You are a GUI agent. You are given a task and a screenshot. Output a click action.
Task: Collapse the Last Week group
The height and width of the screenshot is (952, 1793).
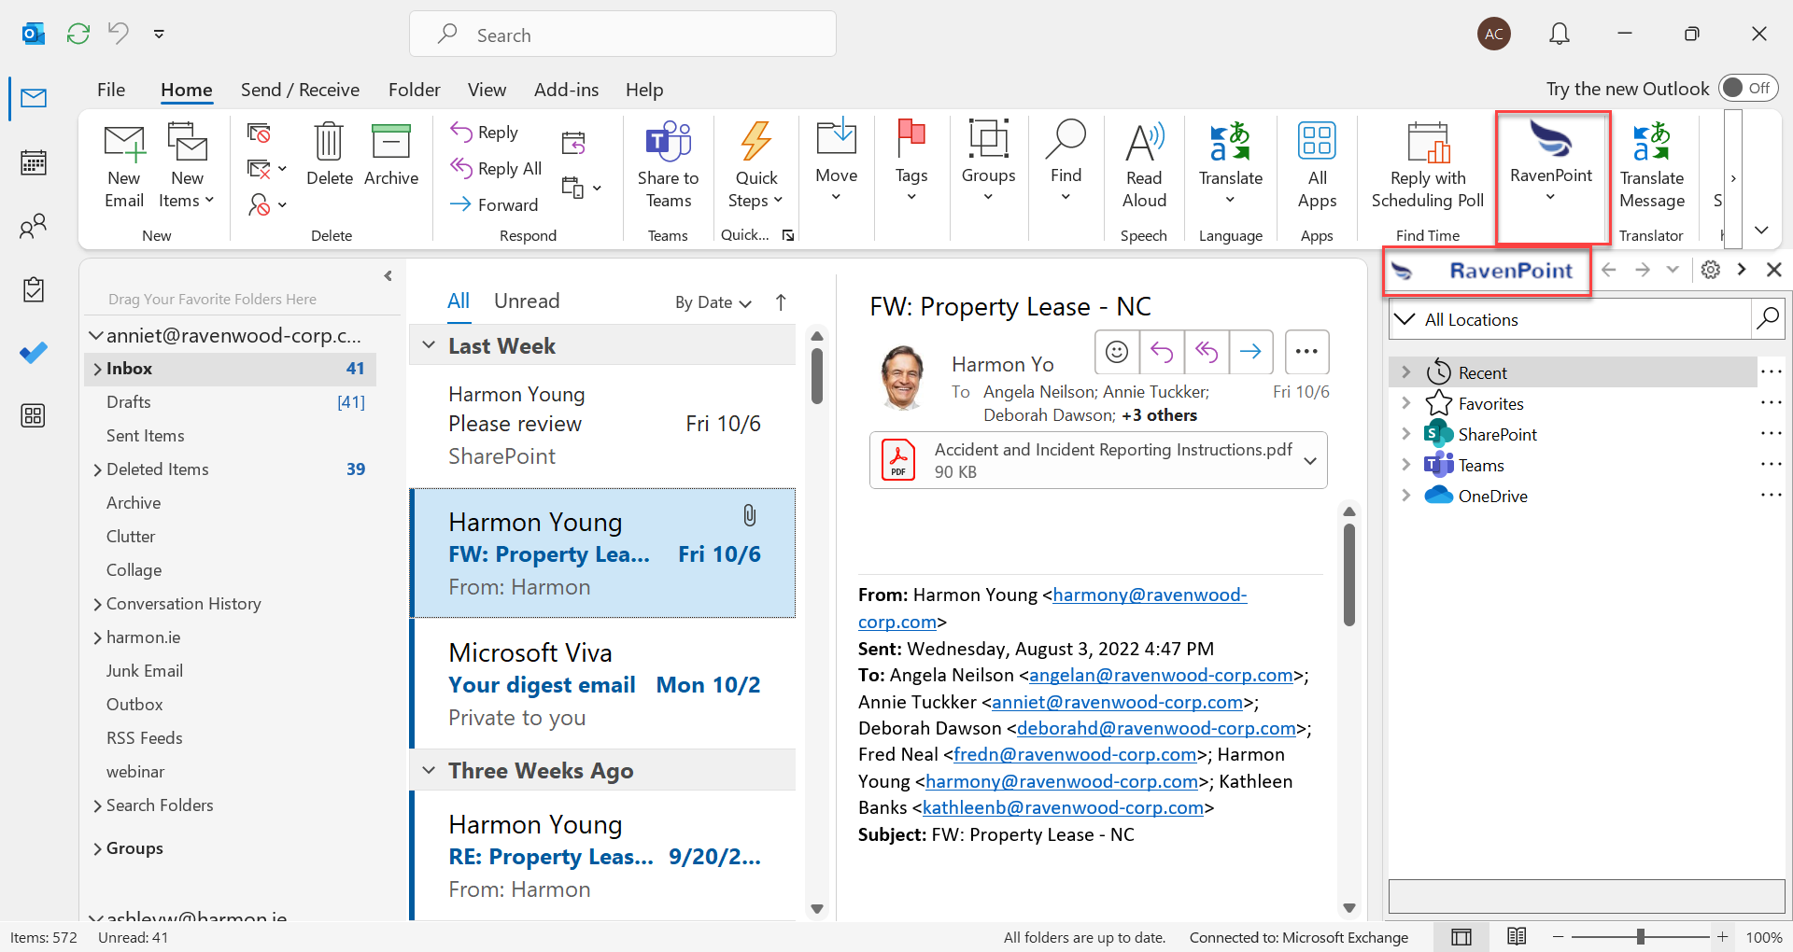pos(429,345)
